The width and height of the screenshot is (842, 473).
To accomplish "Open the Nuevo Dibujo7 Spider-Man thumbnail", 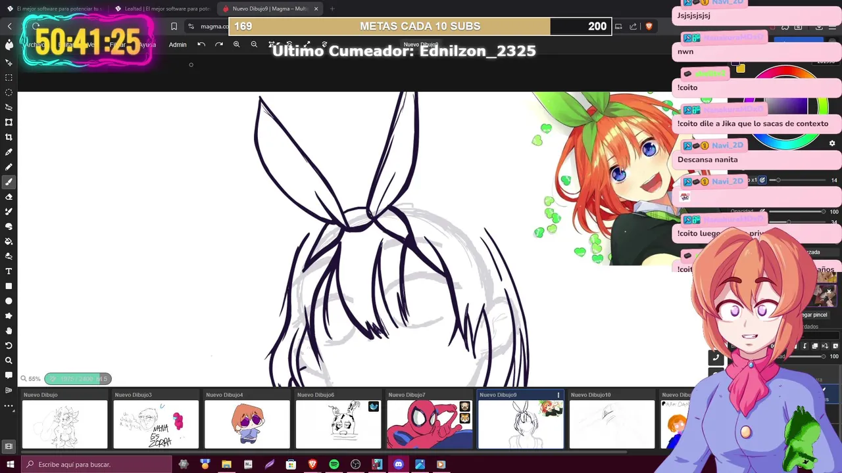I will (x=430, y=424).
